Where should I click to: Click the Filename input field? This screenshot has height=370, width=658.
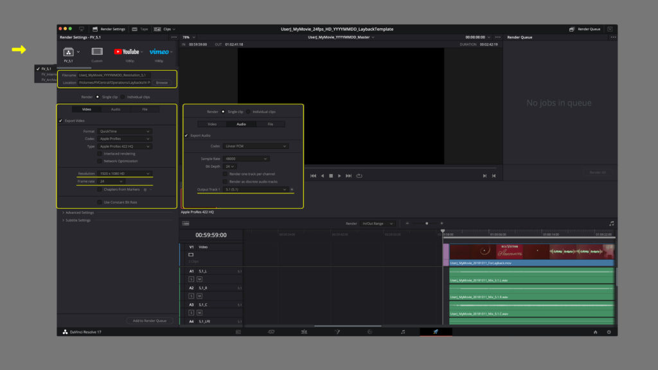click(x=114, y=75)
